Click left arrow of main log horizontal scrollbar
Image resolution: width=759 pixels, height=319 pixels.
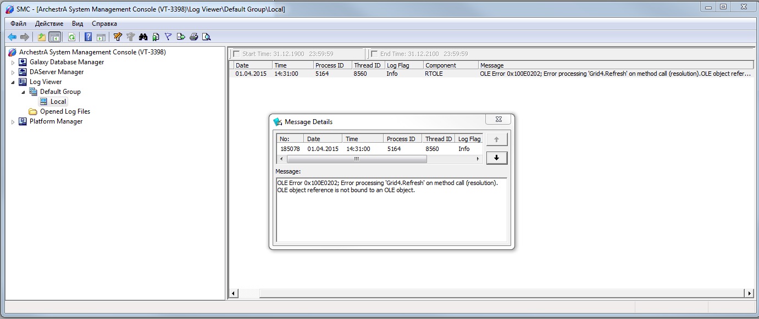(x=234, y=294)
